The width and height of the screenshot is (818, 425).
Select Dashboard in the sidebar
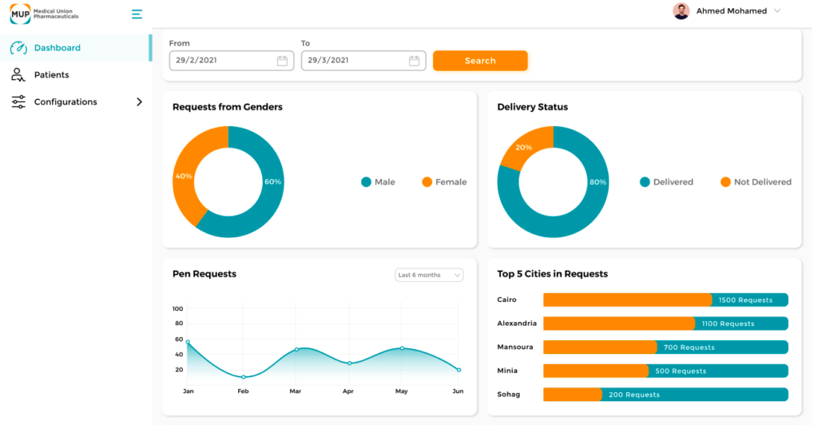(x=57, y=48)
